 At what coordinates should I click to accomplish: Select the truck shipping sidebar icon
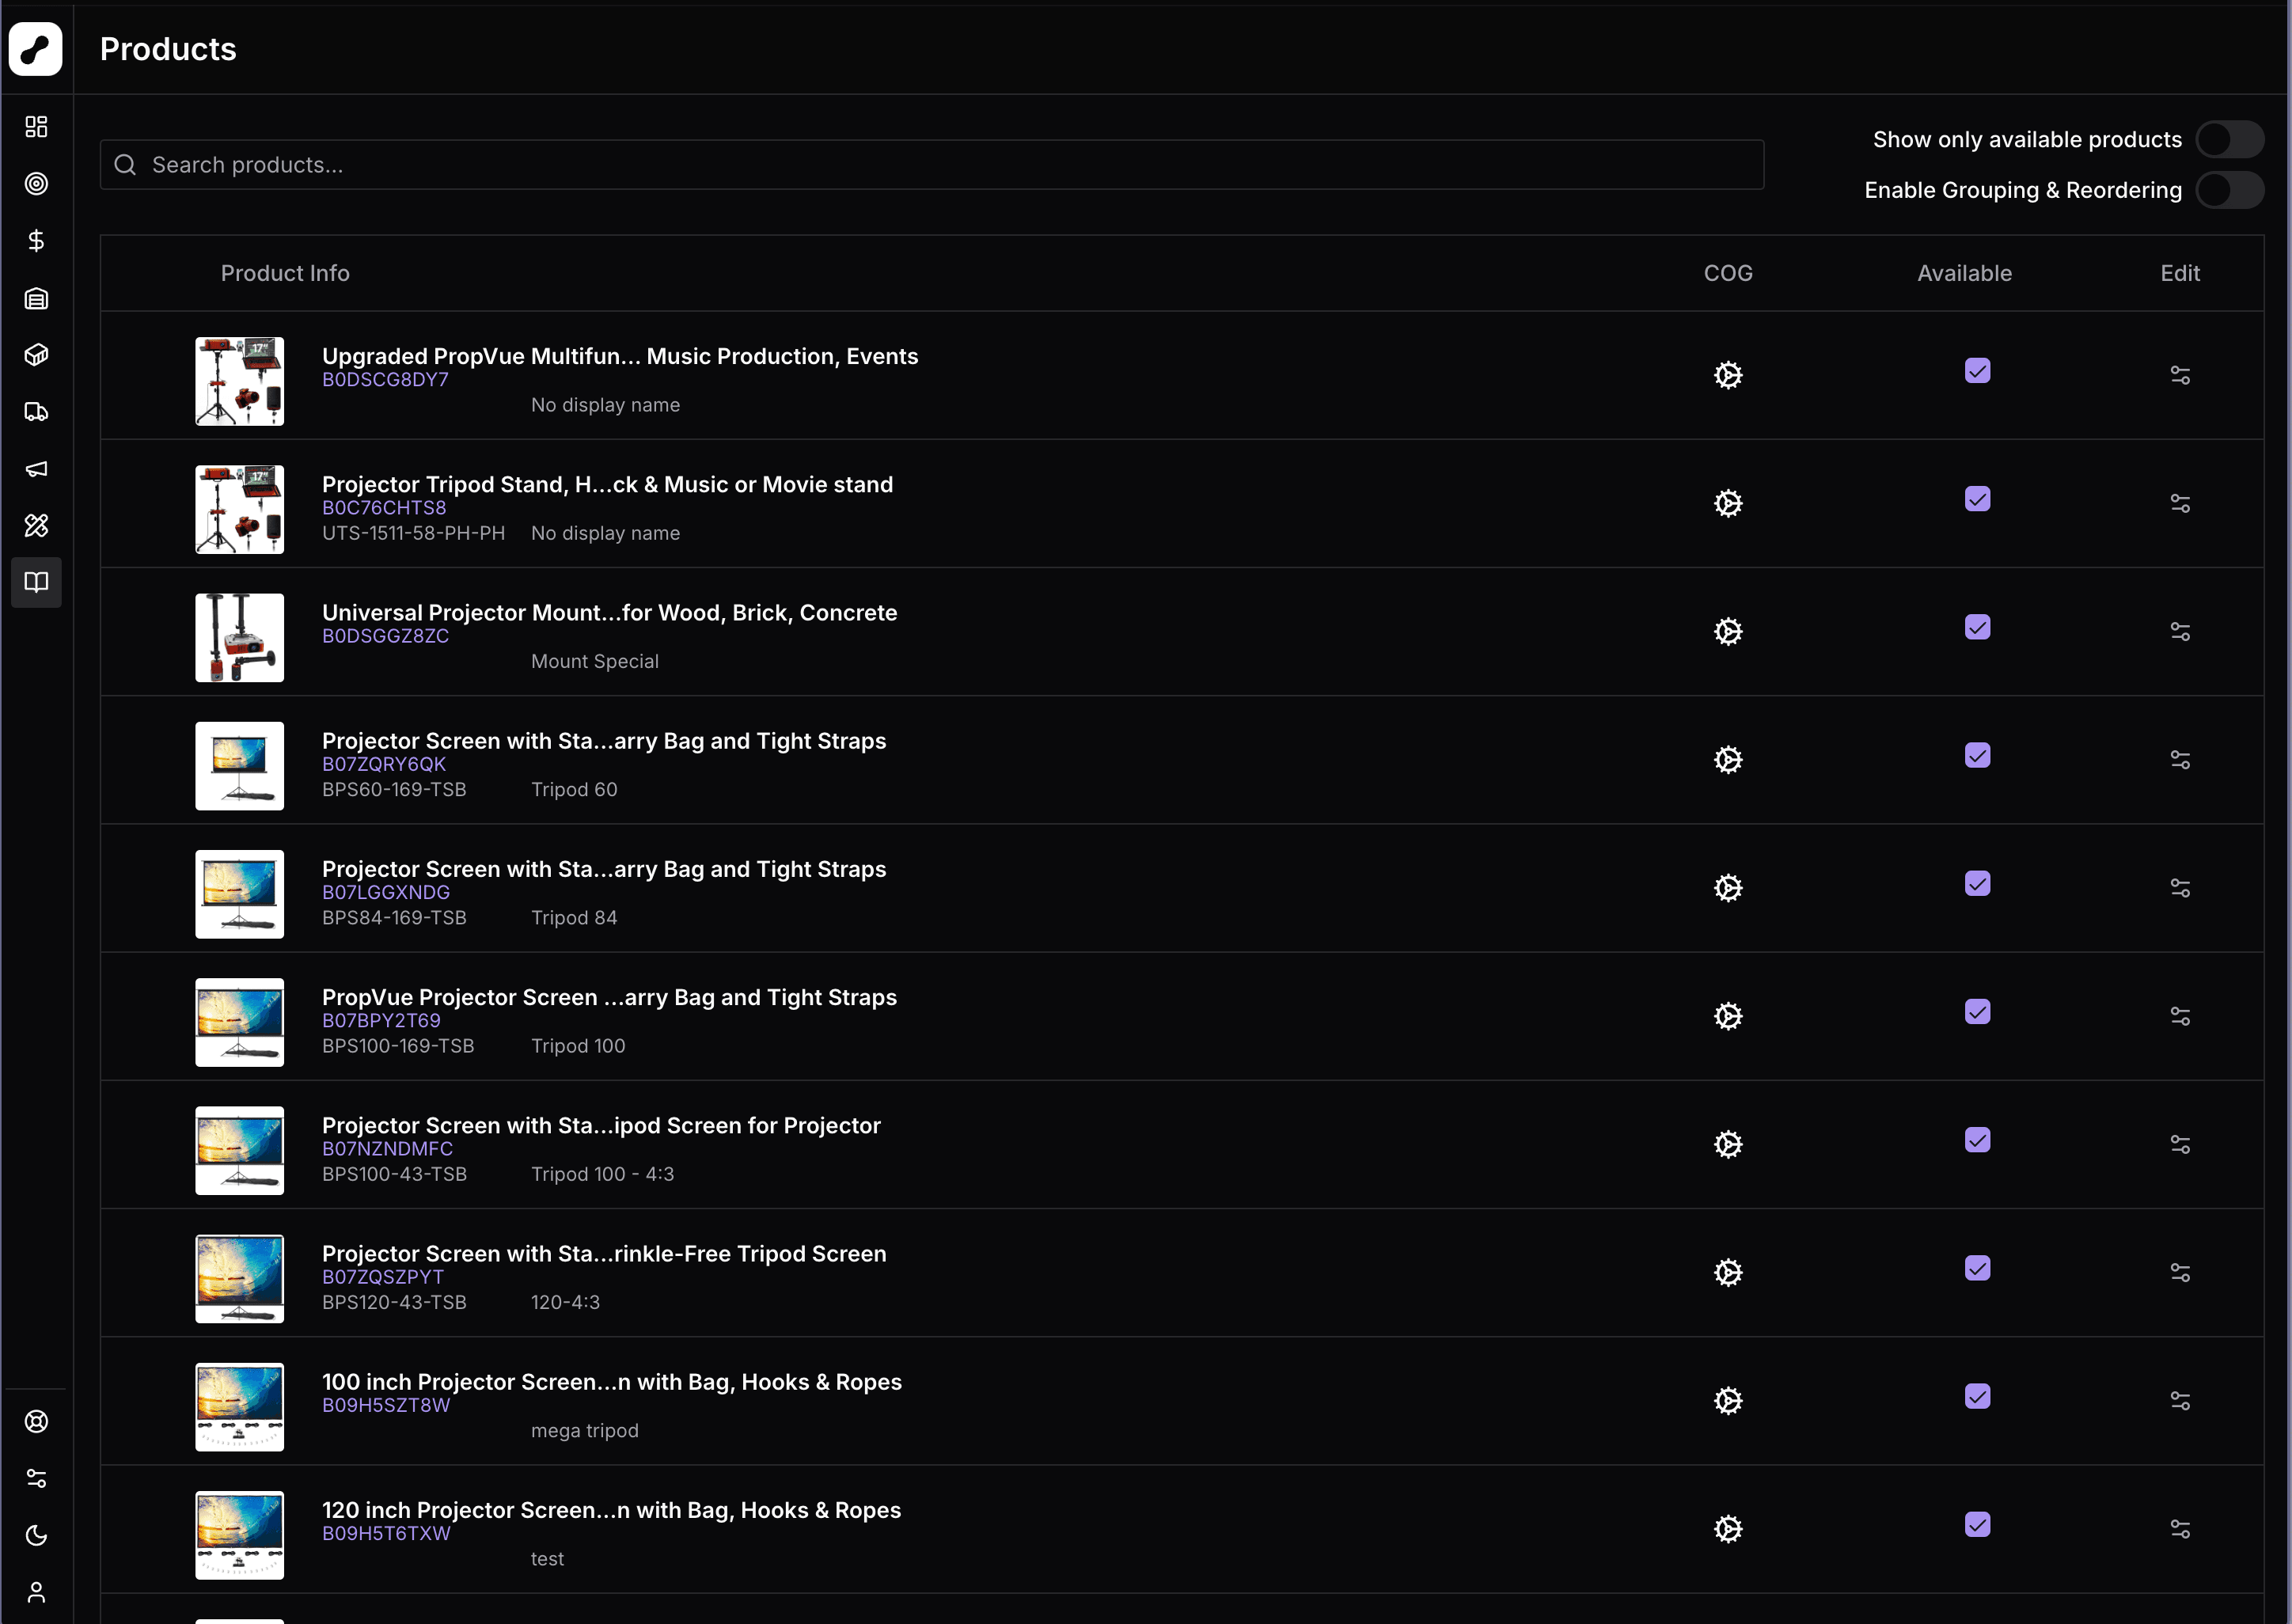click(x=36, y=411)
